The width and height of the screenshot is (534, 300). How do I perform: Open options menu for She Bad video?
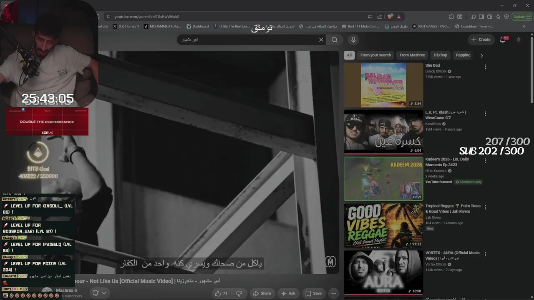click(485, 67)
